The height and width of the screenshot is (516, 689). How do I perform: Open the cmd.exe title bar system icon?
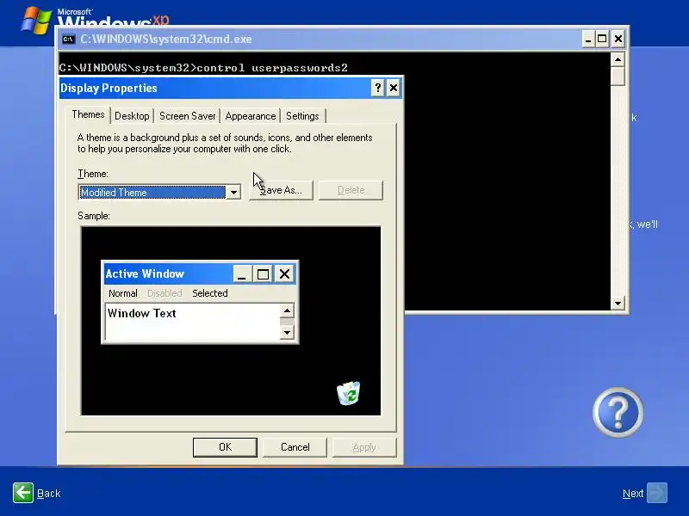coord(68,39)
